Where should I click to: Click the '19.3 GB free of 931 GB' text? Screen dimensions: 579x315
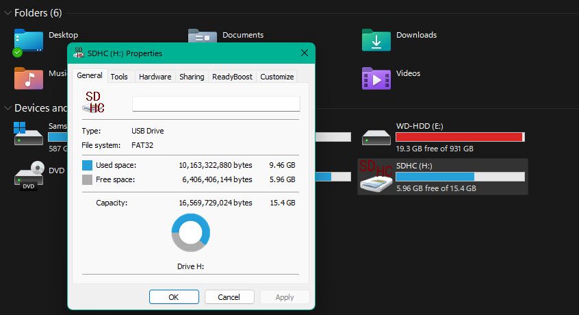click(x=435, y=149)
